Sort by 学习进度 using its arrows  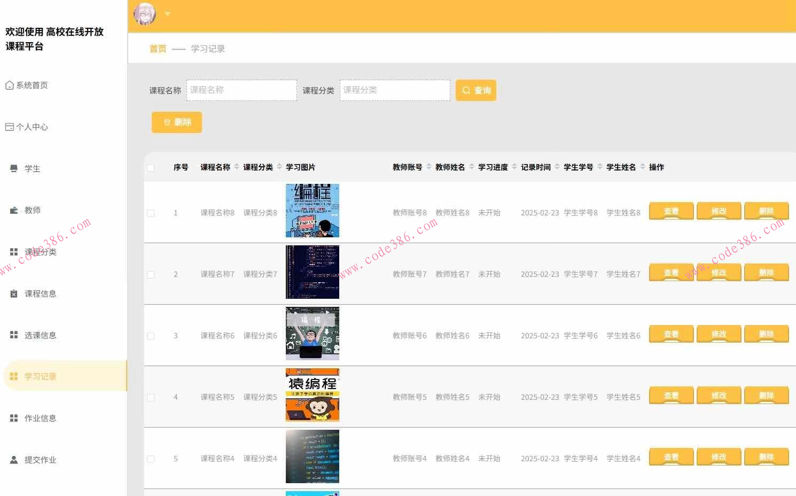(x=514, y=167)
